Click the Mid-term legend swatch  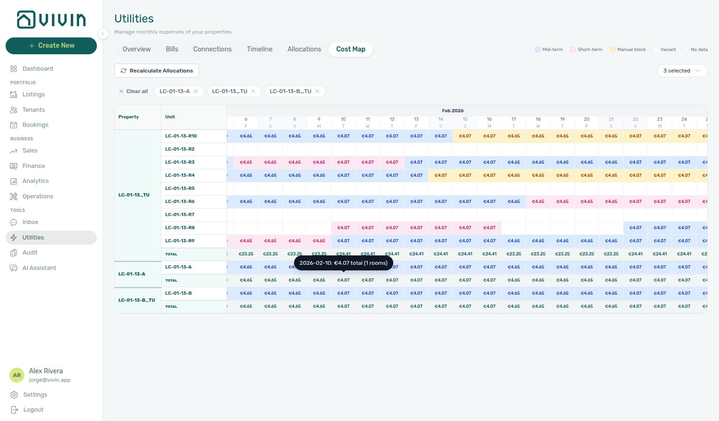pos(538,50)
